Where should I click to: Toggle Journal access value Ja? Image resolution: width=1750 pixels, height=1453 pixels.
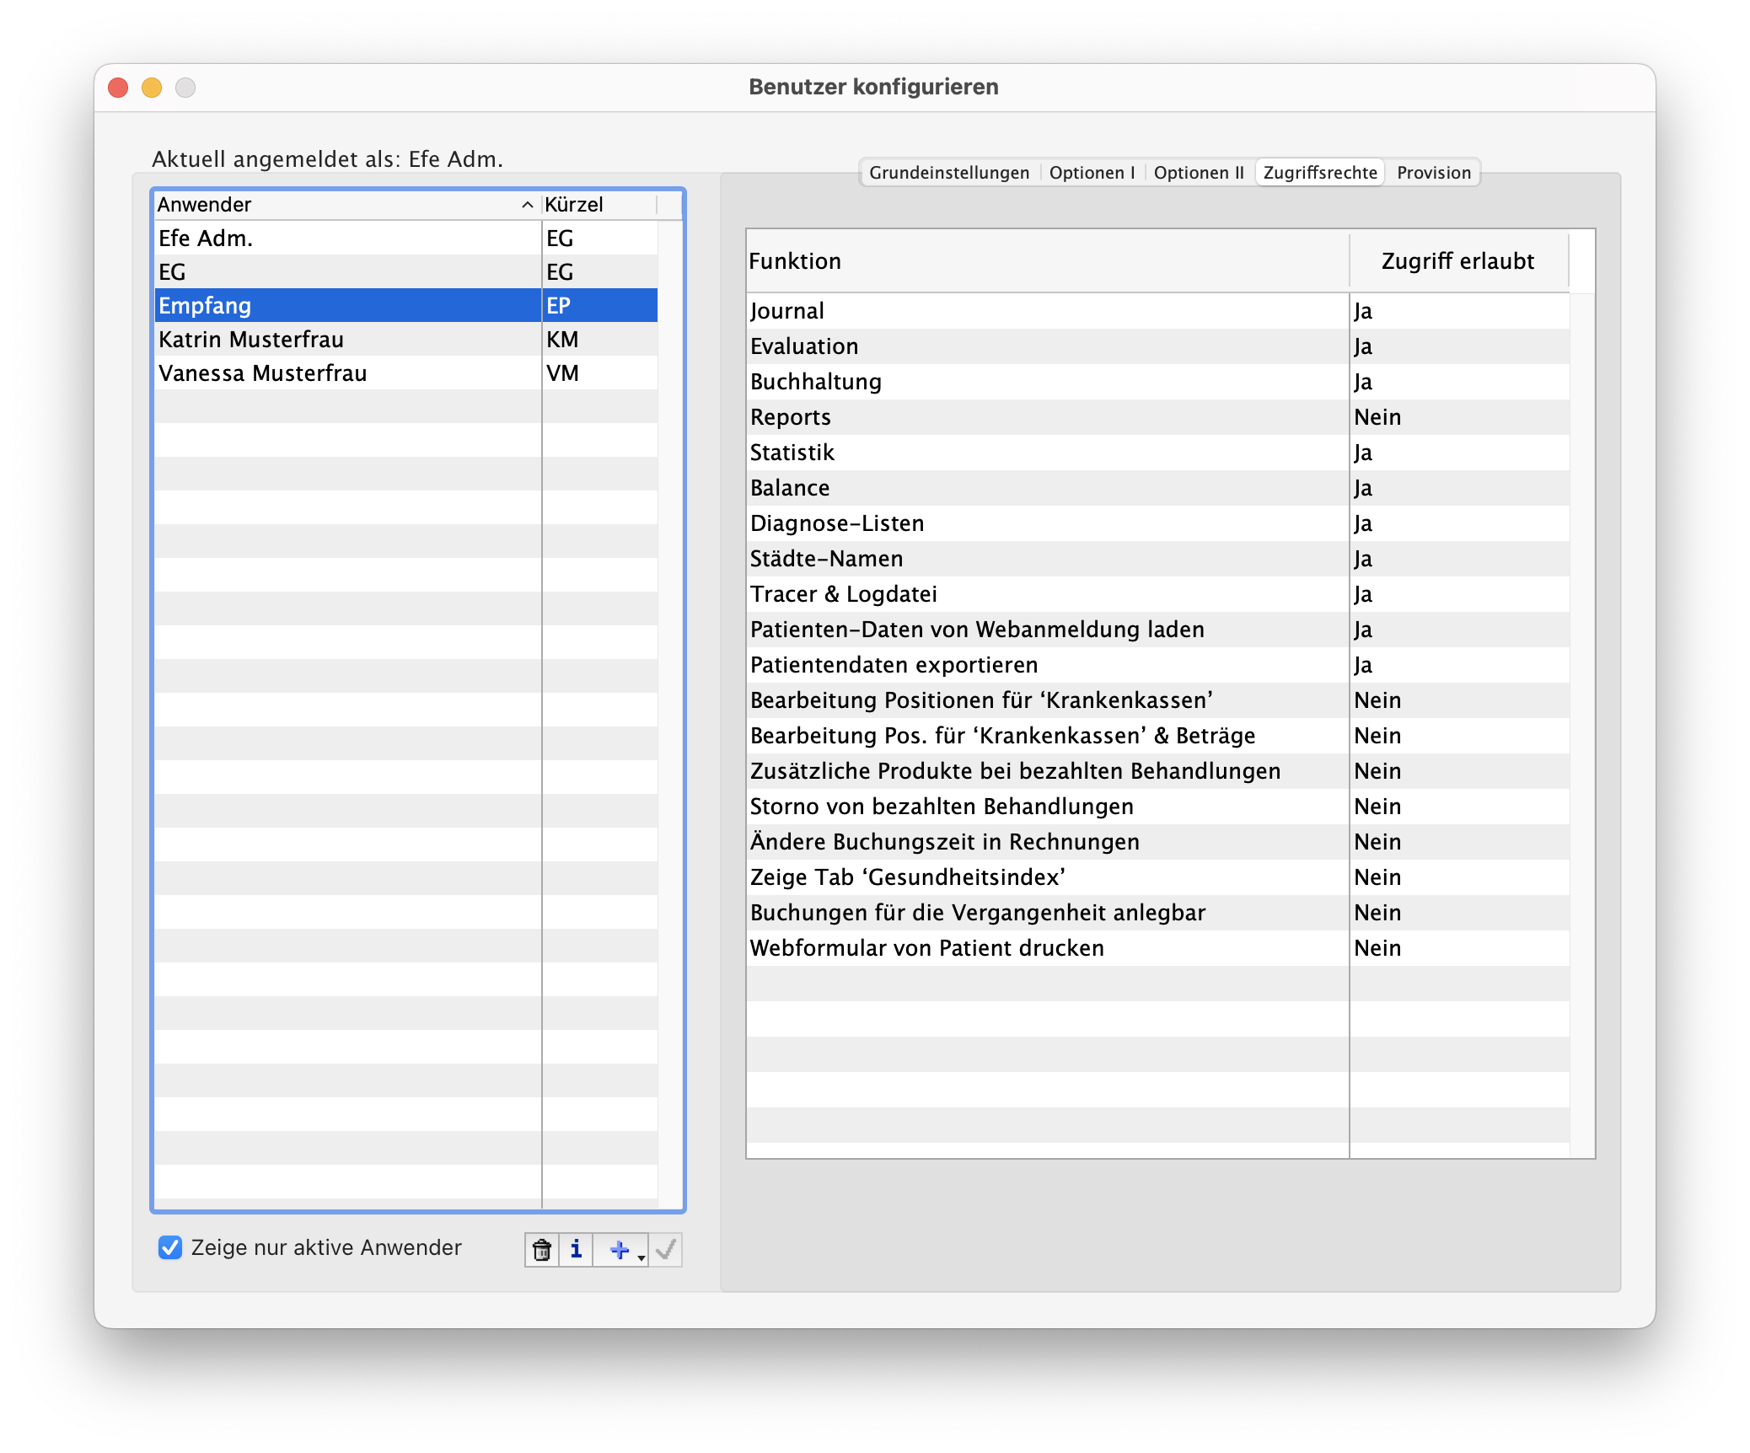(x=1363, y=311)
